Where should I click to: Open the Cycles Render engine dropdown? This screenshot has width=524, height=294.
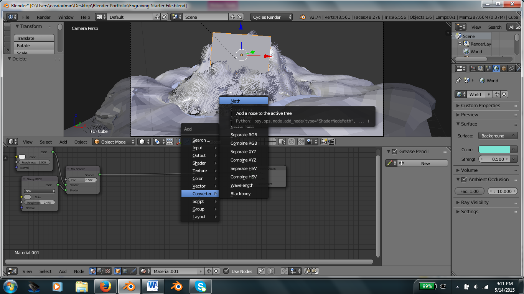pos(272,17)
